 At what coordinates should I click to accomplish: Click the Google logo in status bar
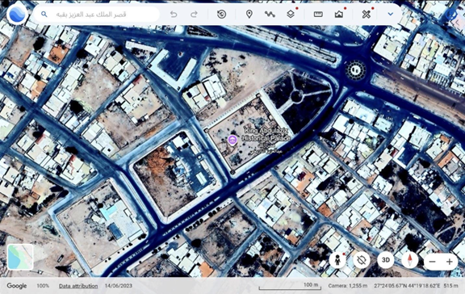click(17, 286)
